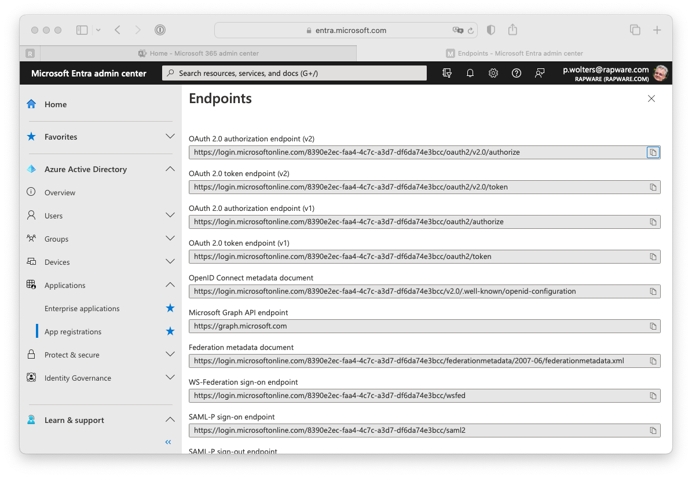Click the Overview info icon
The image size is (692, 478).
pos(31,192)
